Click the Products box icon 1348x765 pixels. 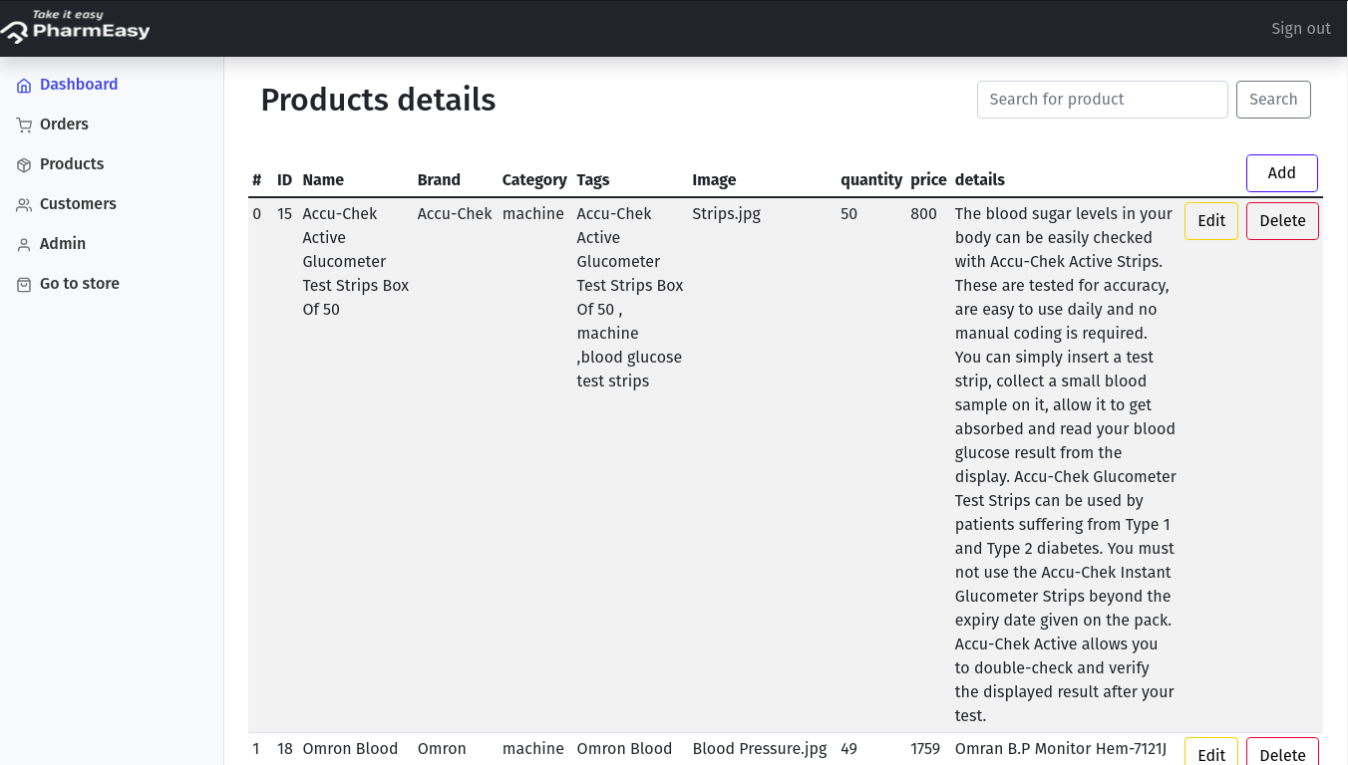24,165
